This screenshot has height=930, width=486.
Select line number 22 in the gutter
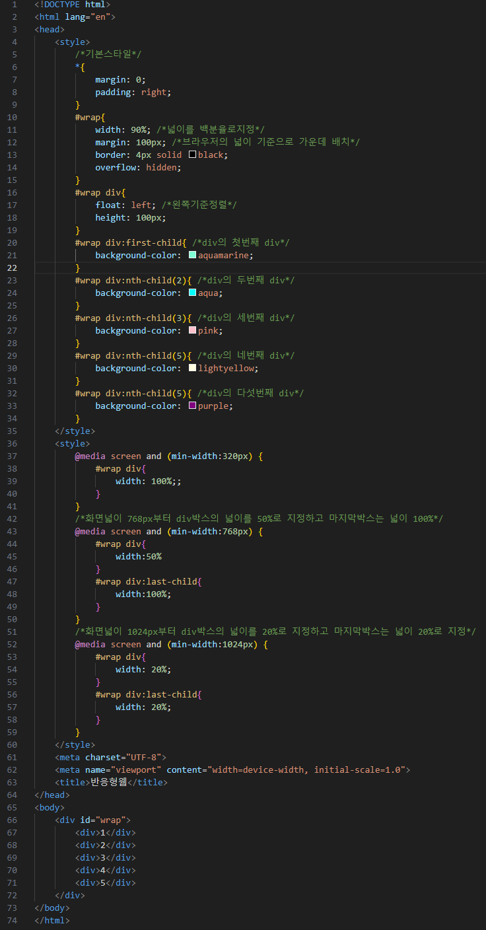[x=13, y=268]
